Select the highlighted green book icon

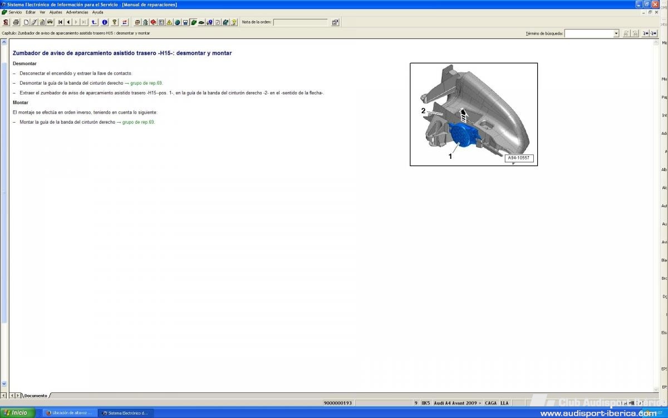(x=193, y=22)
